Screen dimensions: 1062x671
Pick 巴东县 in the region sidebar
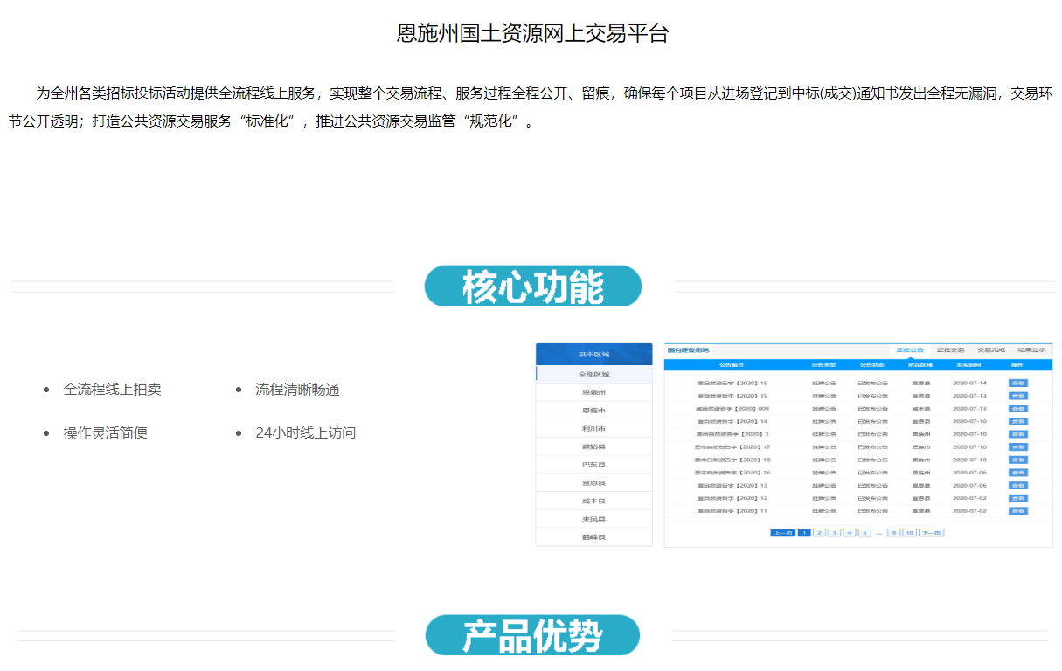(593, 465)
